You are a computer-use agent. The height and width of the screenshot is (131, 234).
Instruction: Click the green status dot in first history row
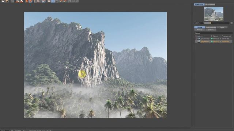tap(212, 39)
